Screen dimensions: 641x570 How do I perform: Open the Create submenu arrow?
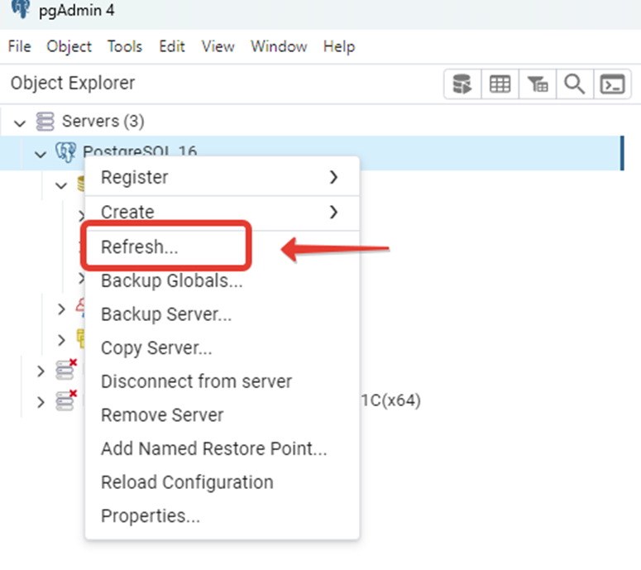(333, 213)
